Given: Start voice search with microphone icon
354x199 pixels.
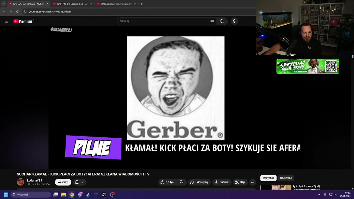Looking at the screenshot, I should (234, 21).
